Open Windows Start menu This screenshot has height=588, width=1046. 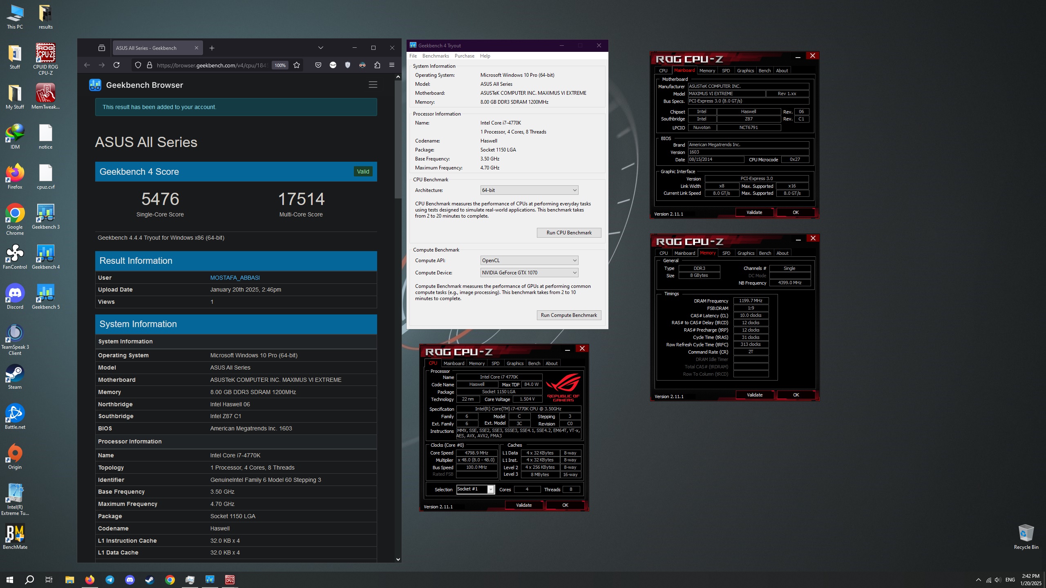pyautogui.click(x=10, y=579)
